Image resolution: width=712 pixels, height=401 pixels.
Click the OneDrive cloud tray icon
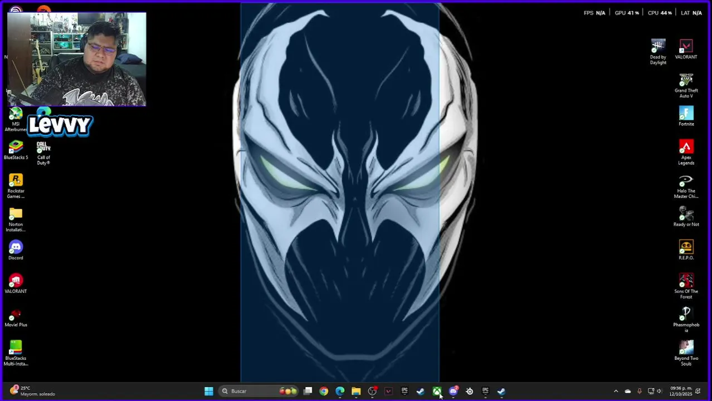pos(628,392)
